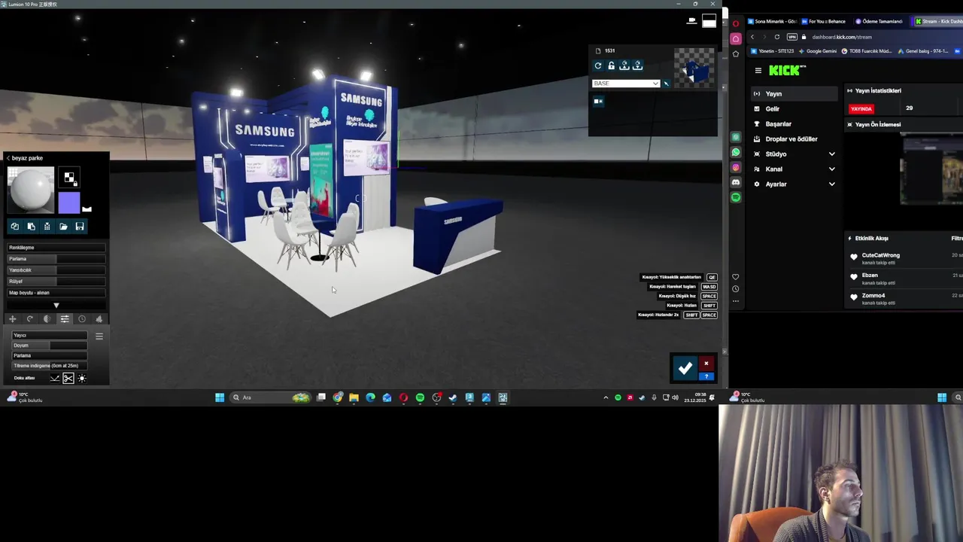
Task: Click the blue booth model thumbnail
Action: pos(694,69)
